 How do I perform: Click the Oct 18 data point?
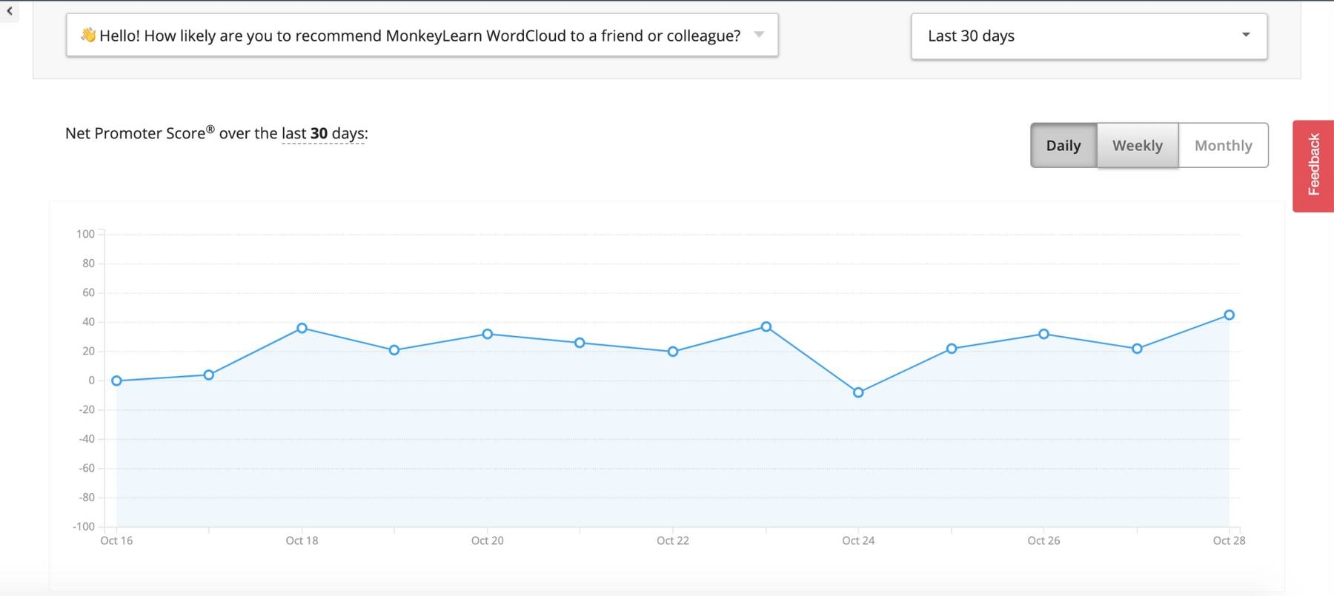point(302,328)
